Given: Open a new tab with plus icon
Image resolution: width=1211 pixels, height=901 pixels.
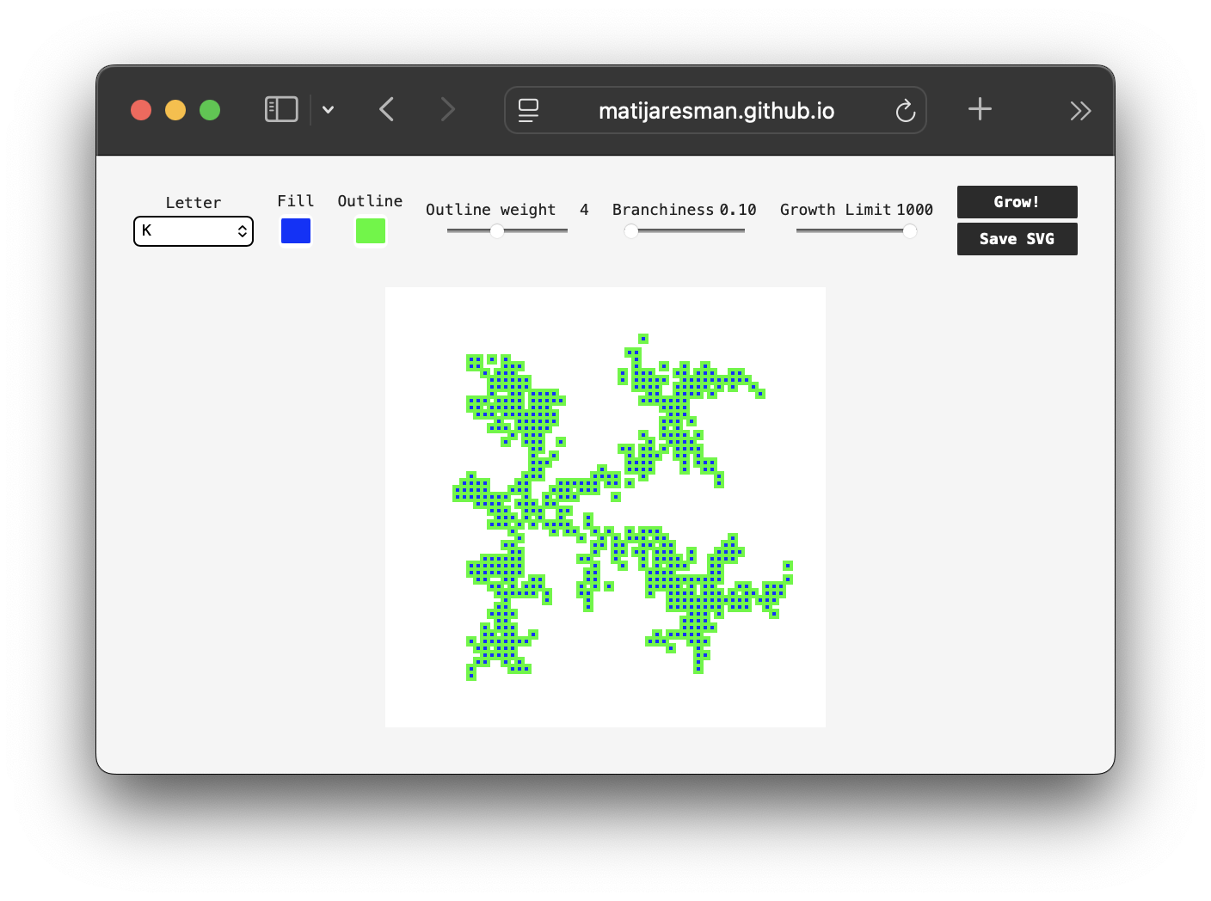Looking at the screenshot, I should (x=980, y=109).
